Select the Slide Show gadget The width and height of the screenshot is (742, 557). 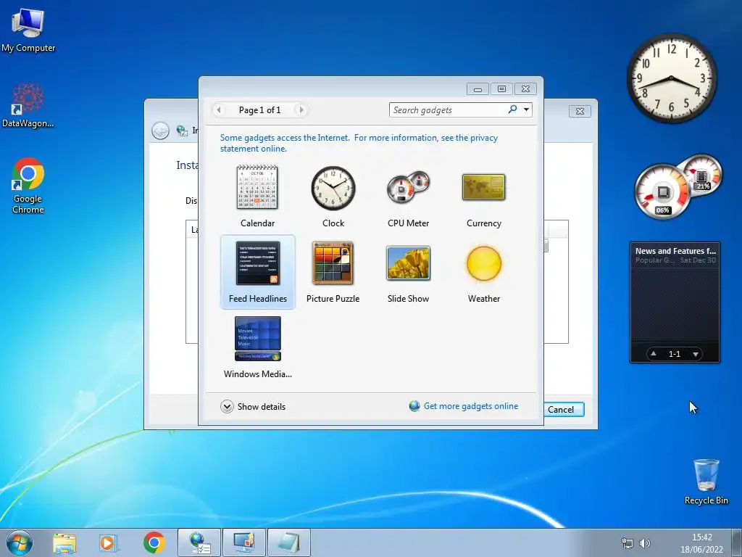(x=409, y=272)
